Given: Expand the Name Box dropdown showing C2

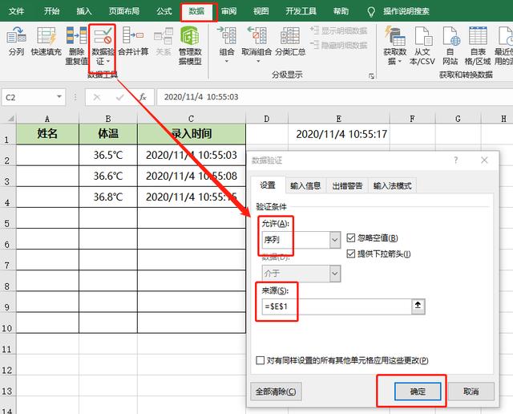Looking at the screenshot, I should (x=71, y=97).
